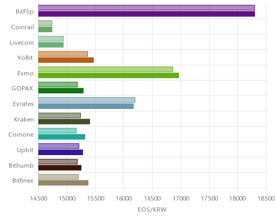Select the light purple BitFlip bar
The width and height of the screenshot is (276, 219).
pos(147,8)
